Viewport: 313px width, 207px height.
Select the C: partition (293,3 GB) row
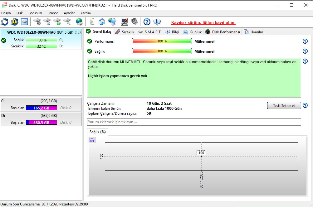[x=41, y=104]
